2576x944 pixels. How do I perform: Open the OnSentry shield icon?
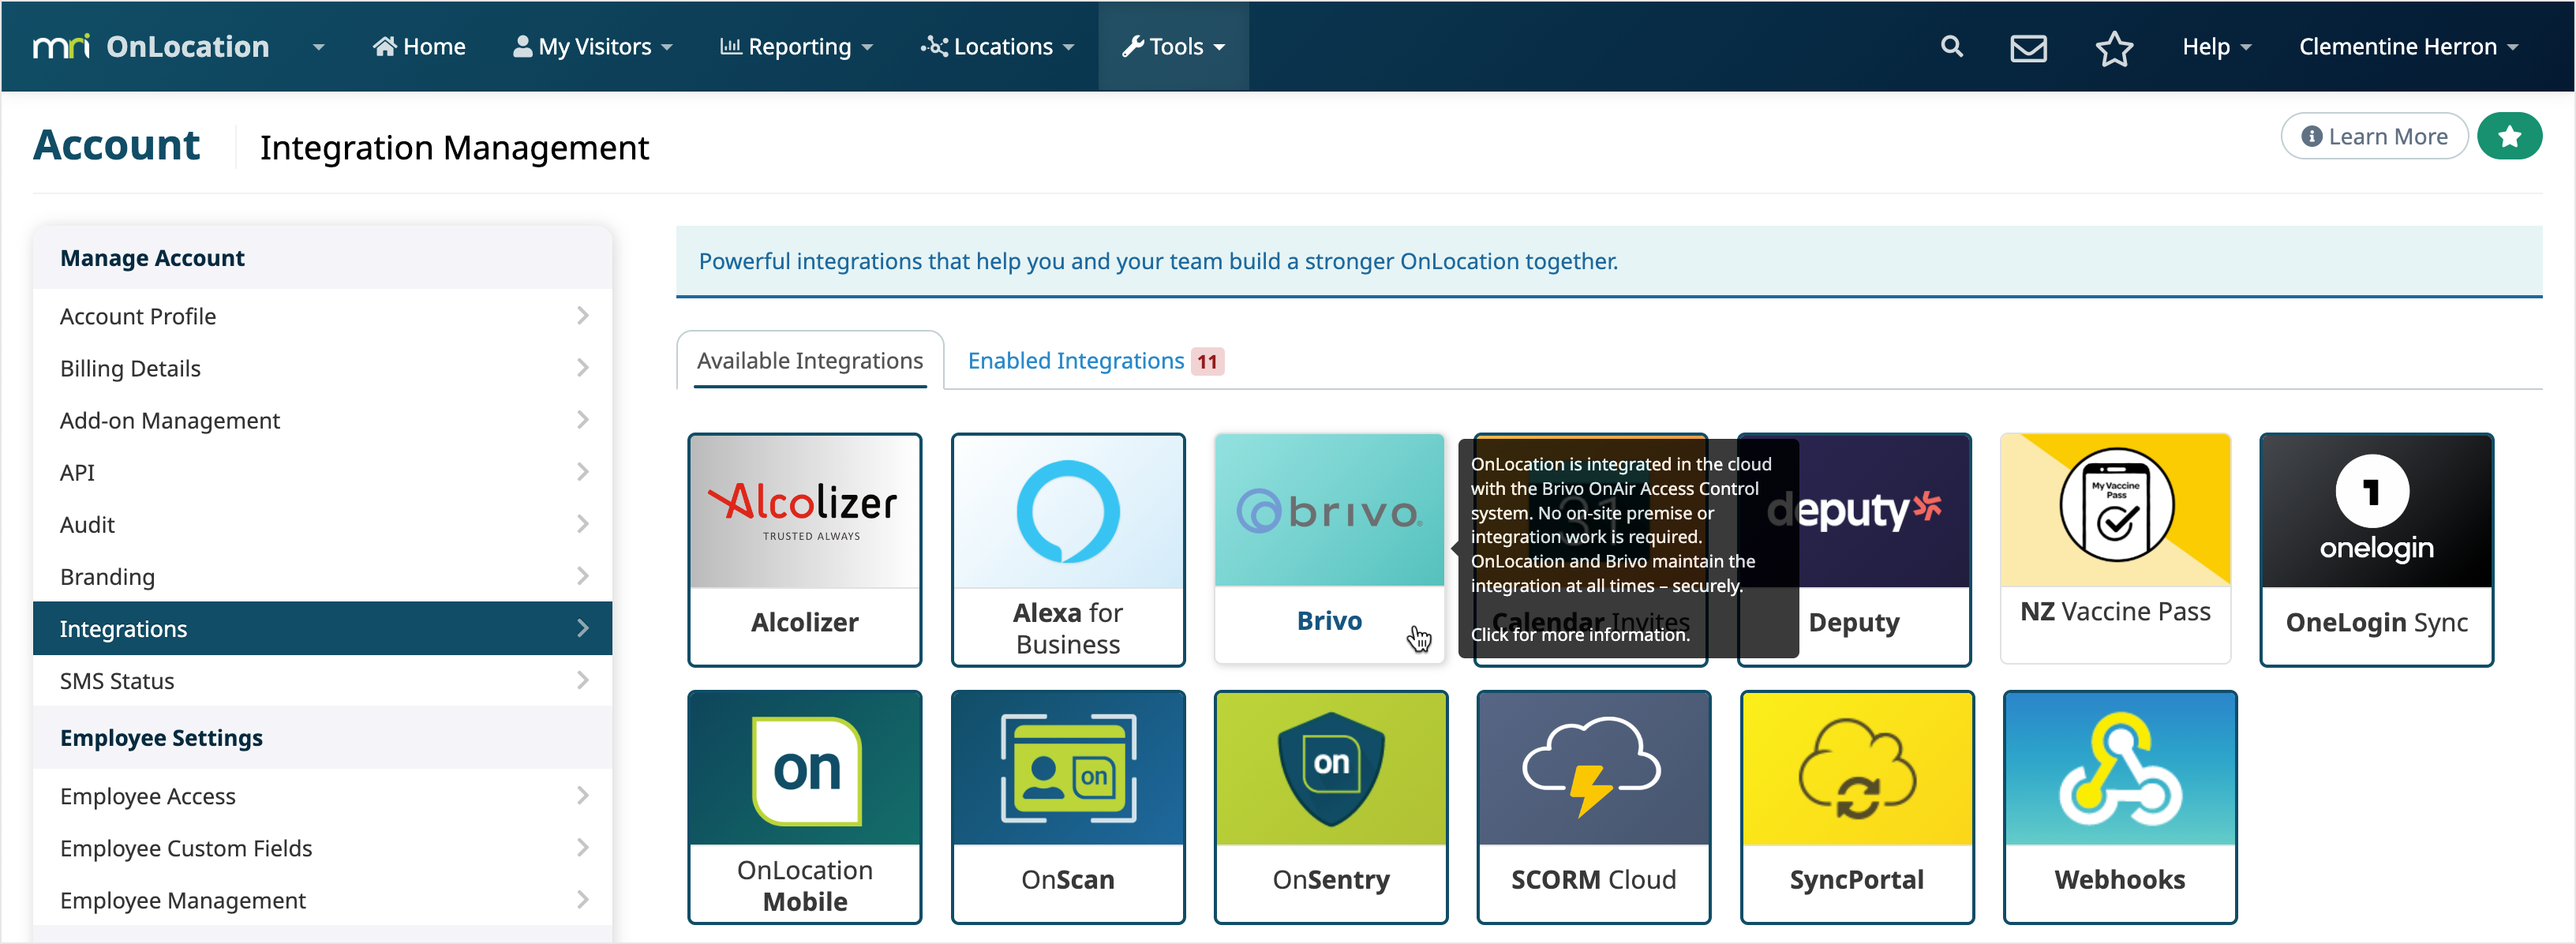click(1331, 768)
